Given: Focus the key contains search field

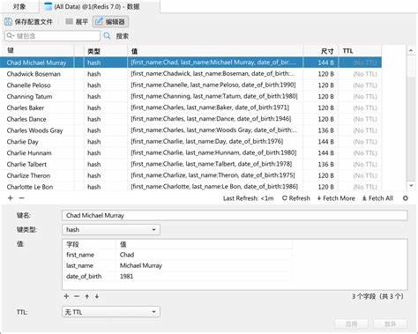Looking at the screenshot, I should [x=52, y=36].
